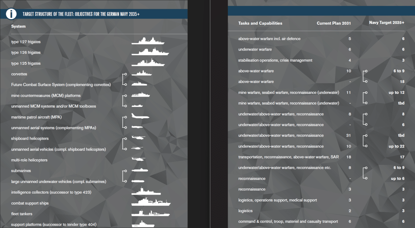Click the 'logistics, operations support, medical support' row

click(277, 200)
